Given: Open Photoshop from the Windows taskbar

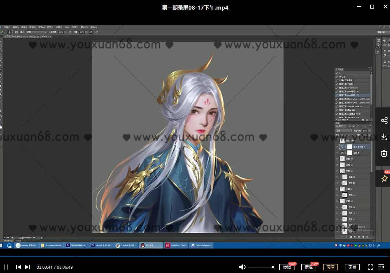Looking at the screenshot, I should coord(68,245).
